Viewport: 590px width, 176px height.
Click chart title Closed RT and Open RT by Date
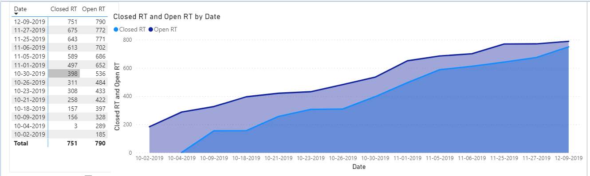(167, 17)
